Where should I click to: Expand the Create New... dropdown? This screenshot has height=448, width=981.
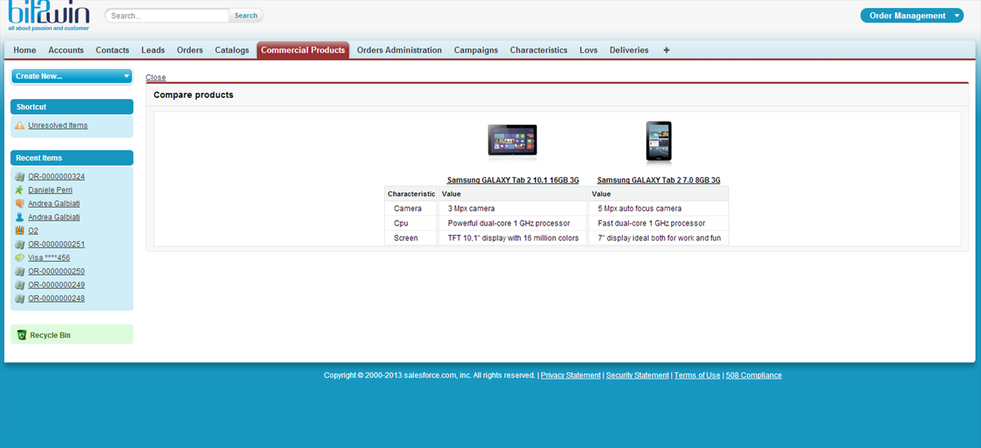pos(72,76)
